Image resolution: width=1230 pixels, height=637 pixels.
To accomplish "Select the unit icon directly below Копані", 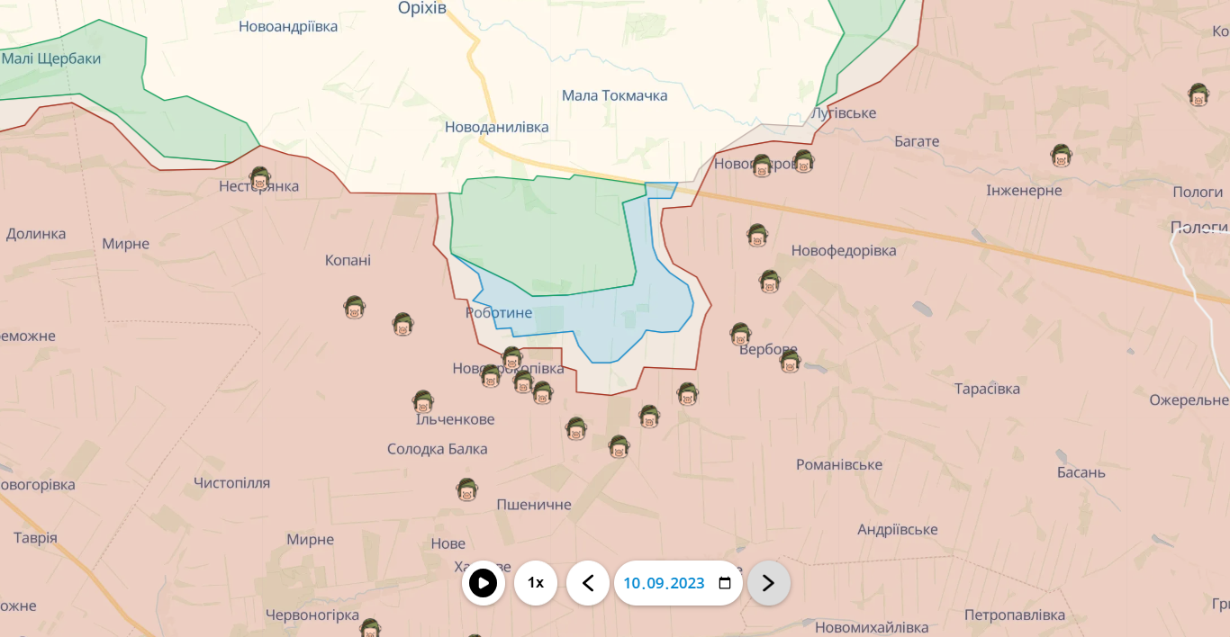I will [355, 307].
